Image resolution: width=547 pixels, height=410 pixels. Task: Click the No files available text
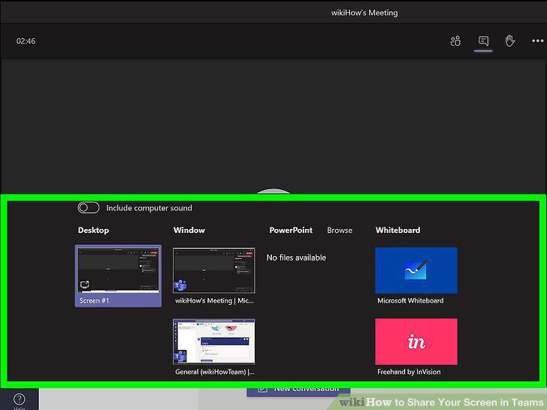(x=296, y=258)
